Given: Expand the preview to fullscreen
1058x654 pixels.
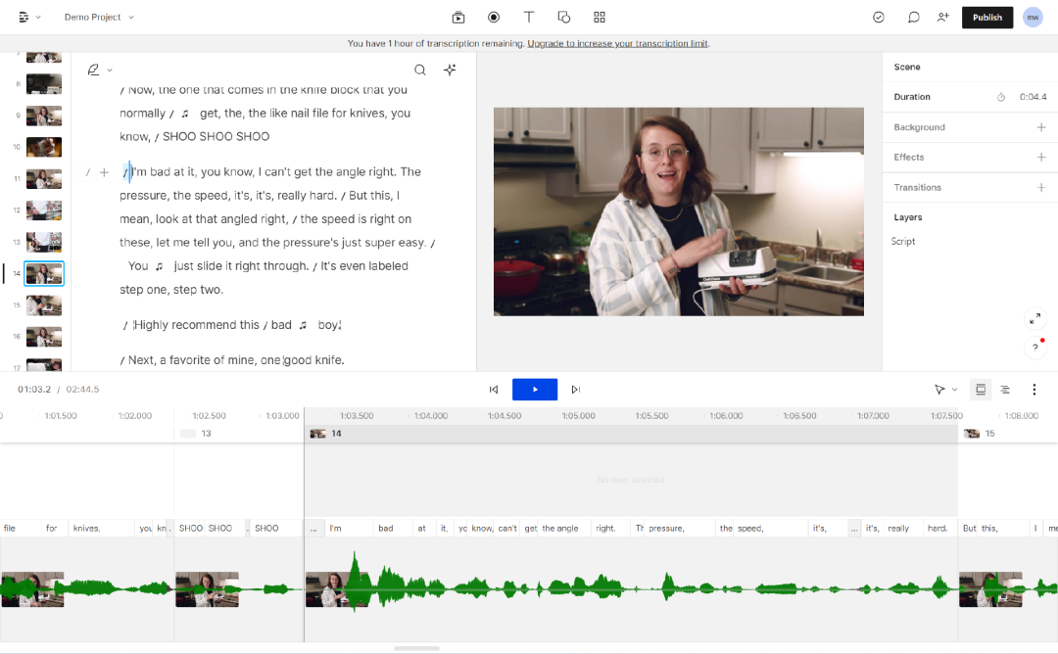Looking at the screenshot, I should [x=1035, y=319].
